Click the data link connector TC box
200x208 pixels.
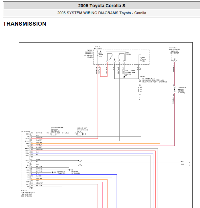click(174, 58)
